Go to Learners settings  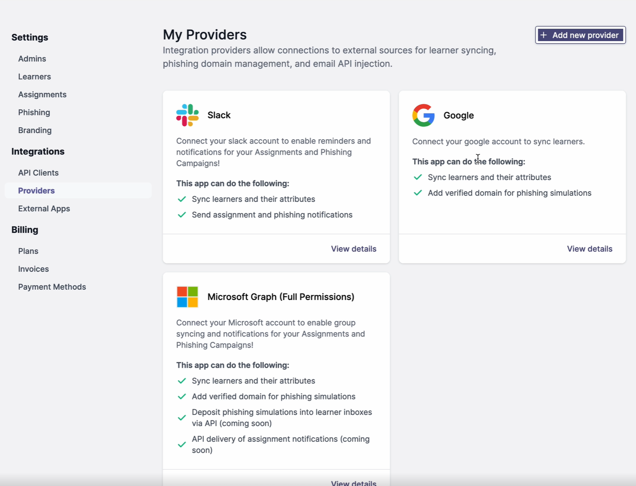(x=35, y=77)
